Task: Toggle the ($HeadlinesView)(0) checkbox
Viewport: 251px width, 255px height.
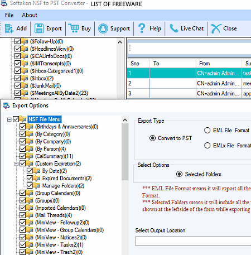Action: [17, 49]
